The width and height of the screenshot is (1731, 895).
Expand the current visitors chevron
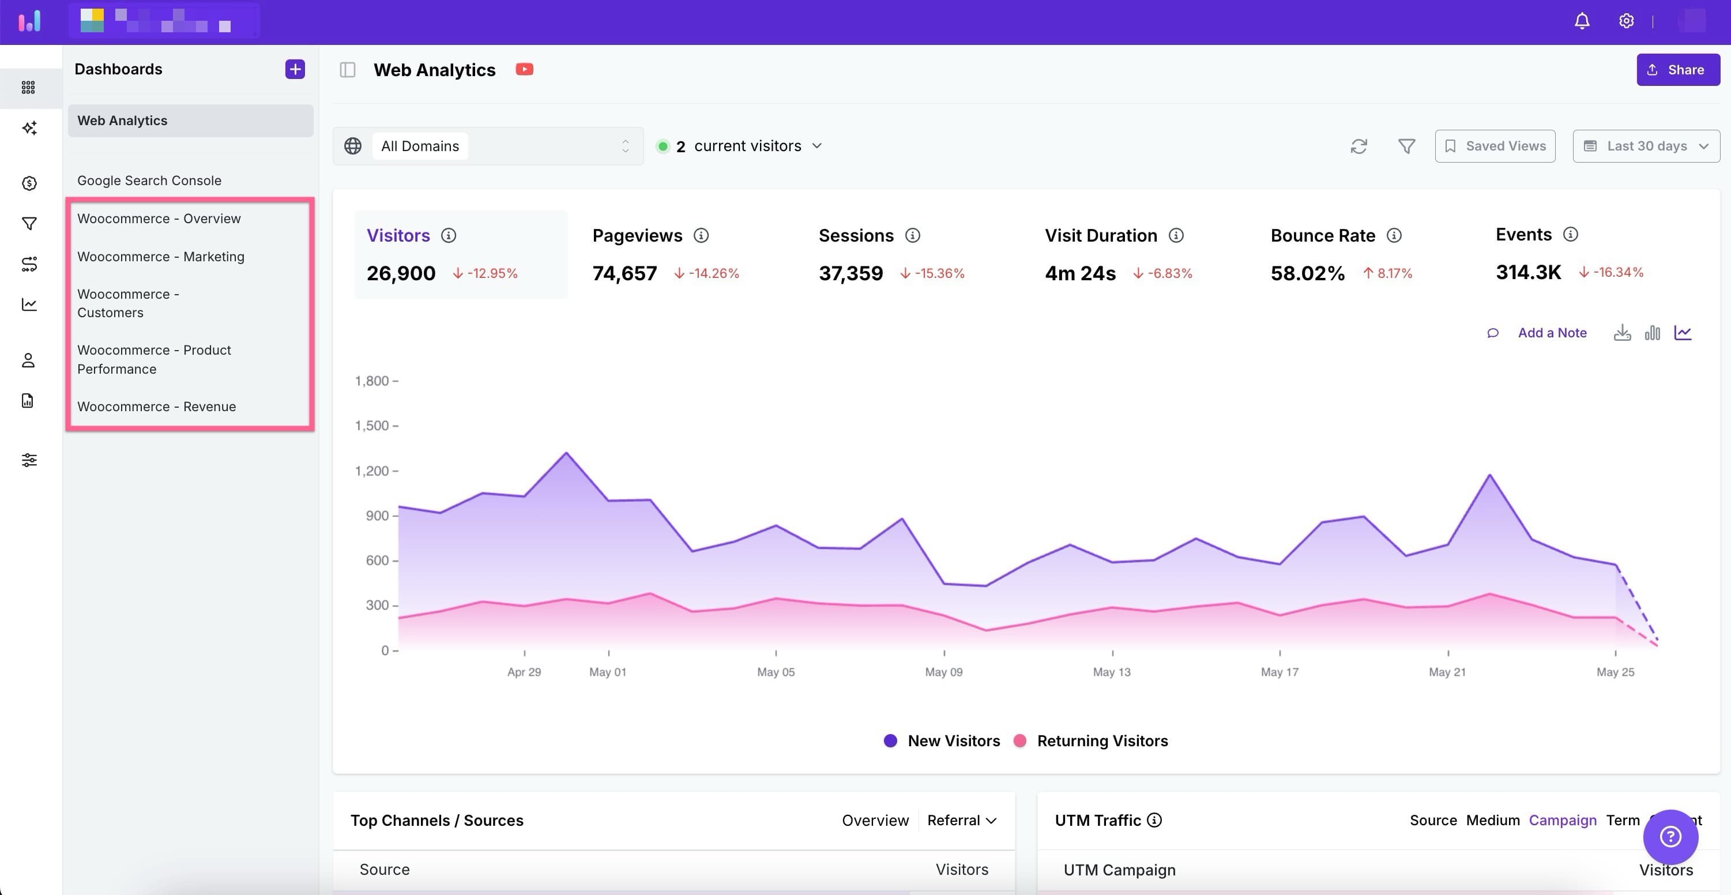coord(816,146)
